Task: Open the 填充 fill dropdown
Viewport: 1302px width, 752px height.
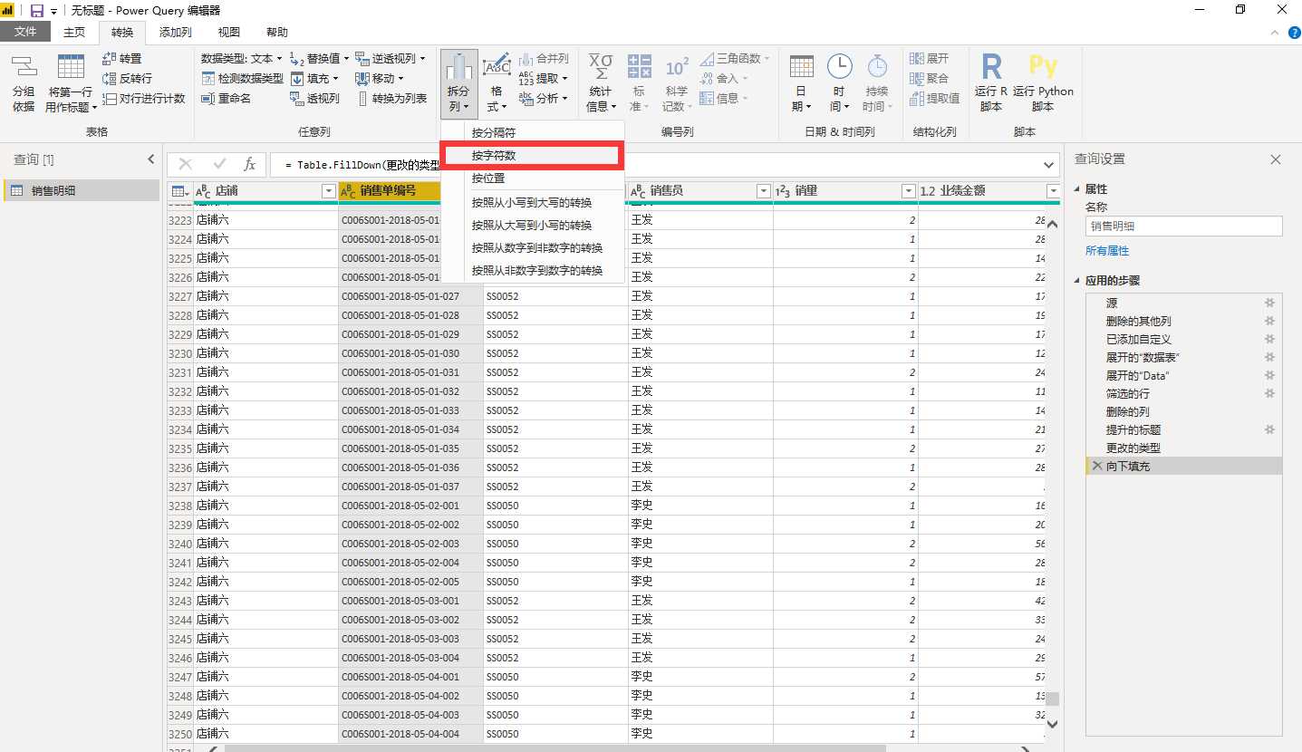Action: pos(313,78)
